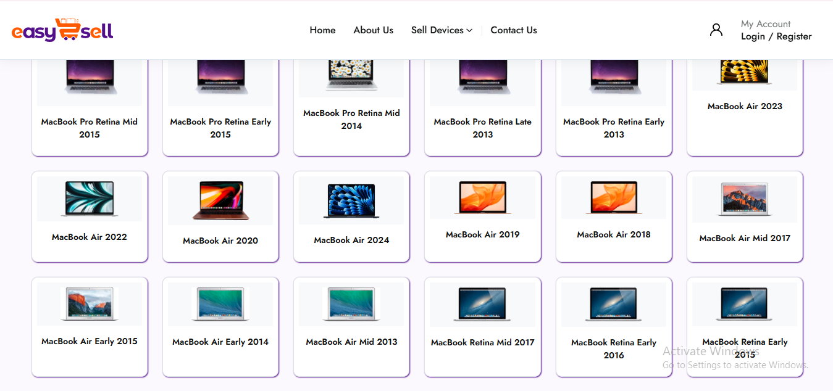Open the user account icon
The width and height of the screenshot is (833, 391).
716,30
